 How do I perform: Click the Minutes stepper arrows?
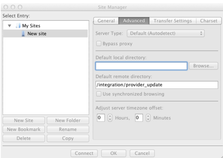[x=148, y=118]
